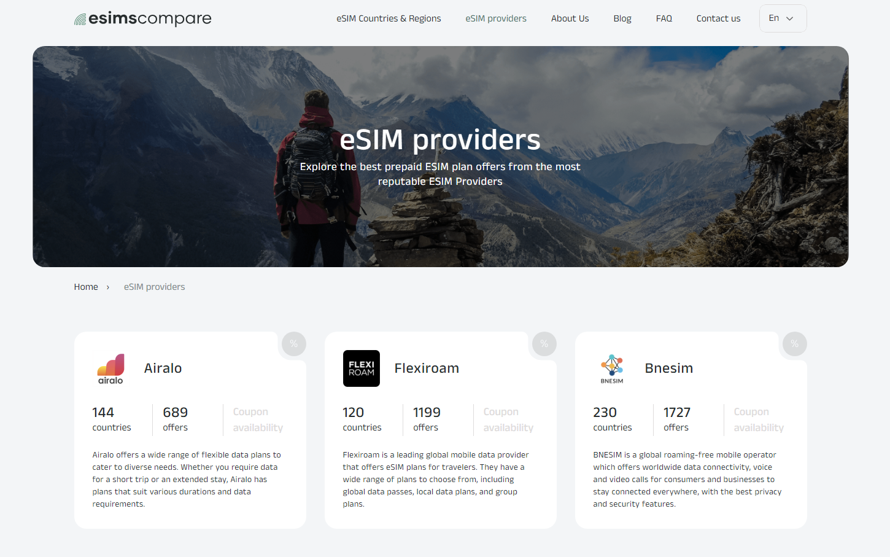Open eSIM Countries & Regions menu
Viewport: 890px width, 557px height.
tap(389, 18)
